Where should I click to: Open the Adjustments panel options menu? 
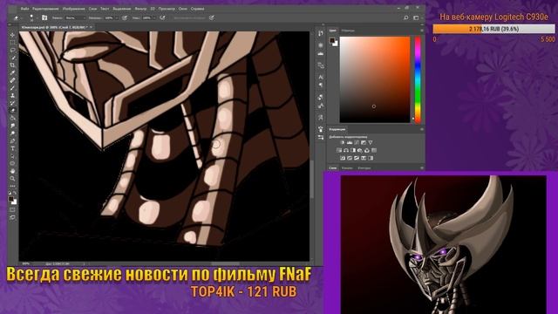click(422, 129)
